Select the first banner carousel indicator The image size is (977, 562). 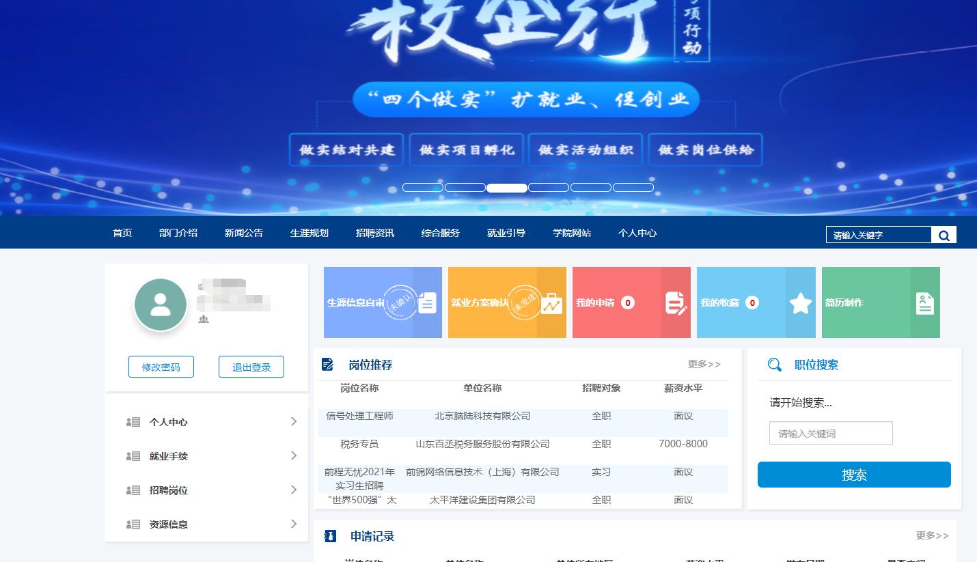coord(423,188)
